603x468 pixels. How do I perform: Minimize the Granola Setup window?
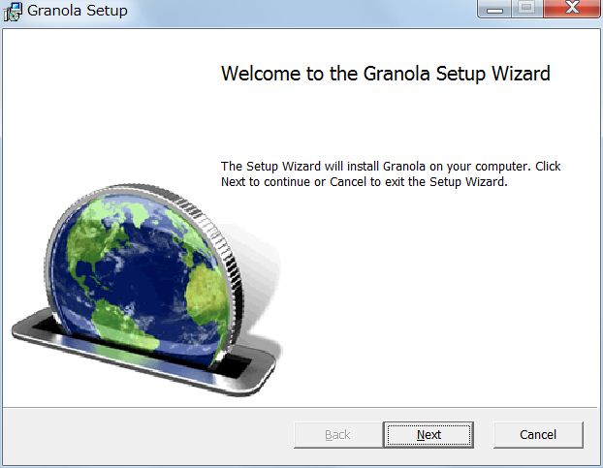click(494, 9)
